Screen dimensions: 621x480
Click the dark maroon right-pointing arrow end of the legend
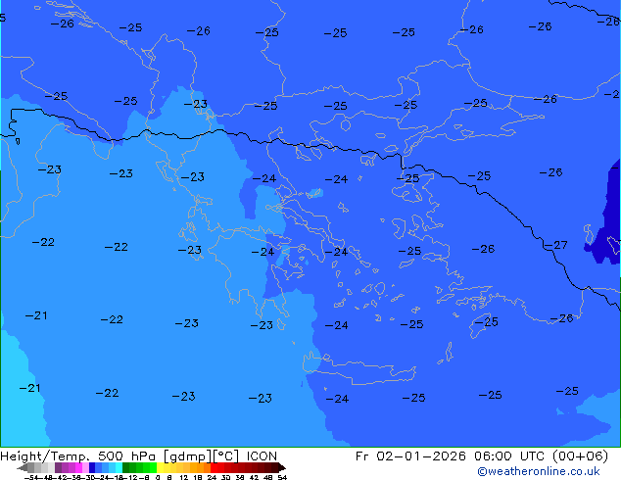tap(282, 467)
